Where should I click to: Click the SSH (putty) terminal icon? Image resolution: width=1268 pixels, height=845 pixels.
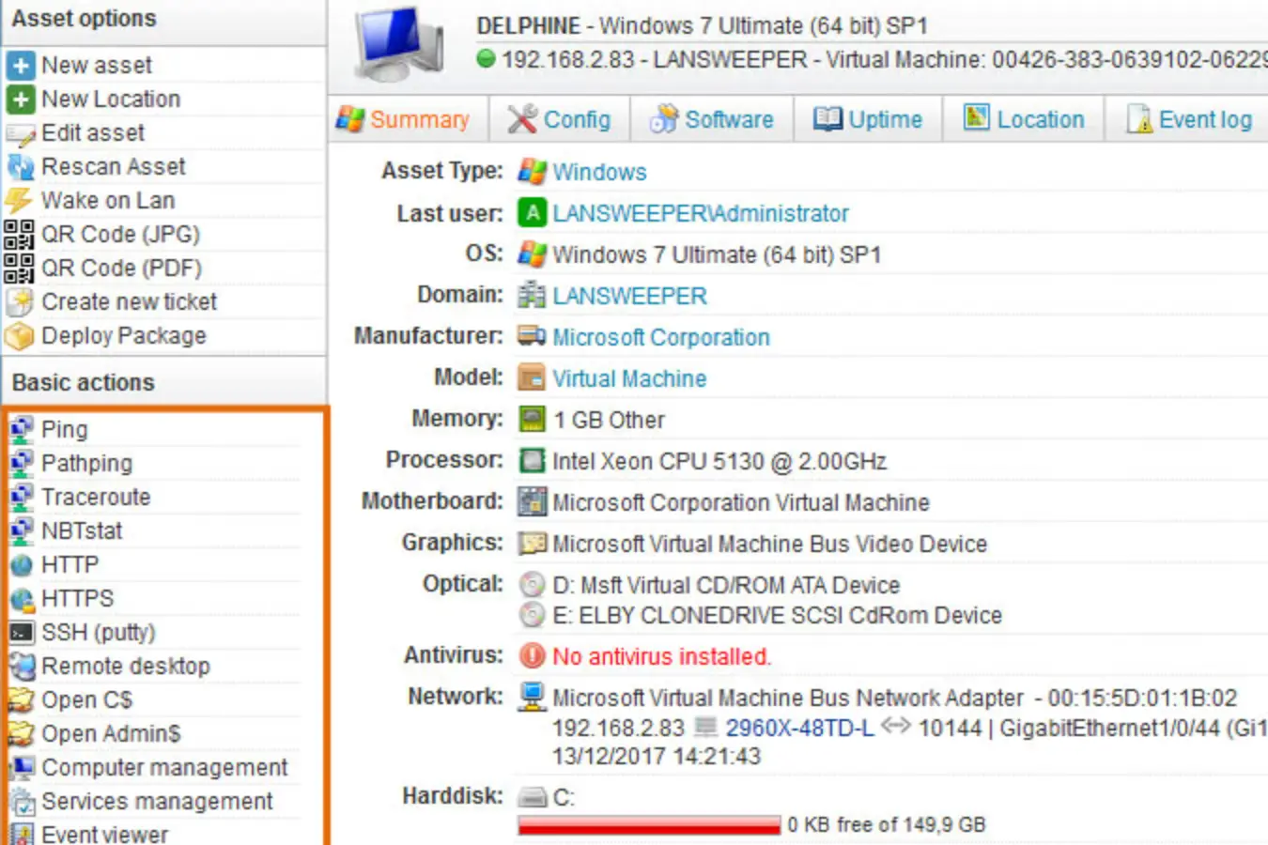22,633
